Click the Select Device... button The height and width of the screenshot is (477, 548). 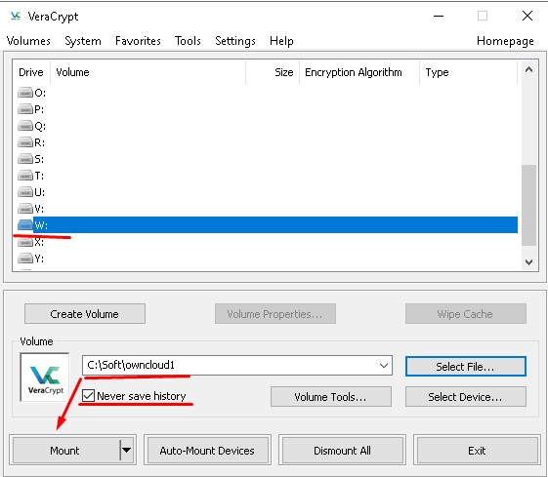click(466, 397)
